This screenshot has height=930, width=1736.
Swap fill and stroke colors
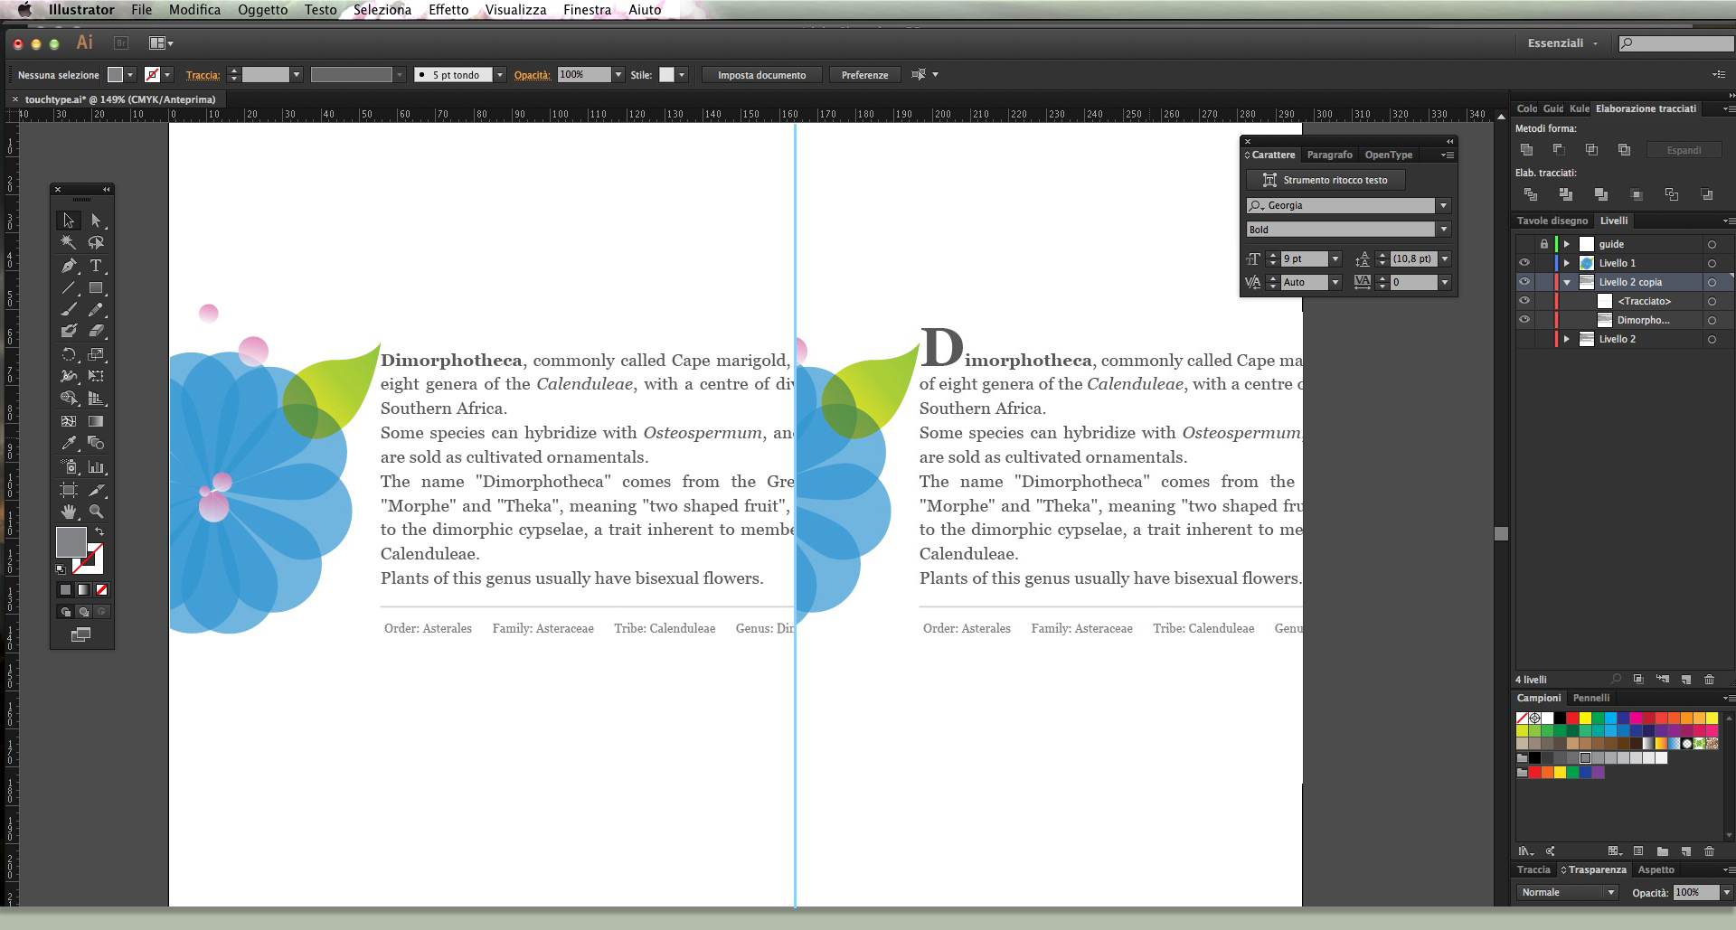point(99,531)
